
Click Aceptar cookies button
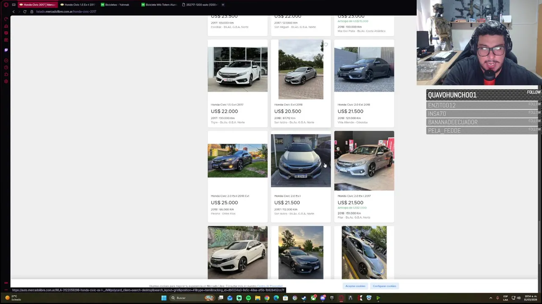(355, 286)
